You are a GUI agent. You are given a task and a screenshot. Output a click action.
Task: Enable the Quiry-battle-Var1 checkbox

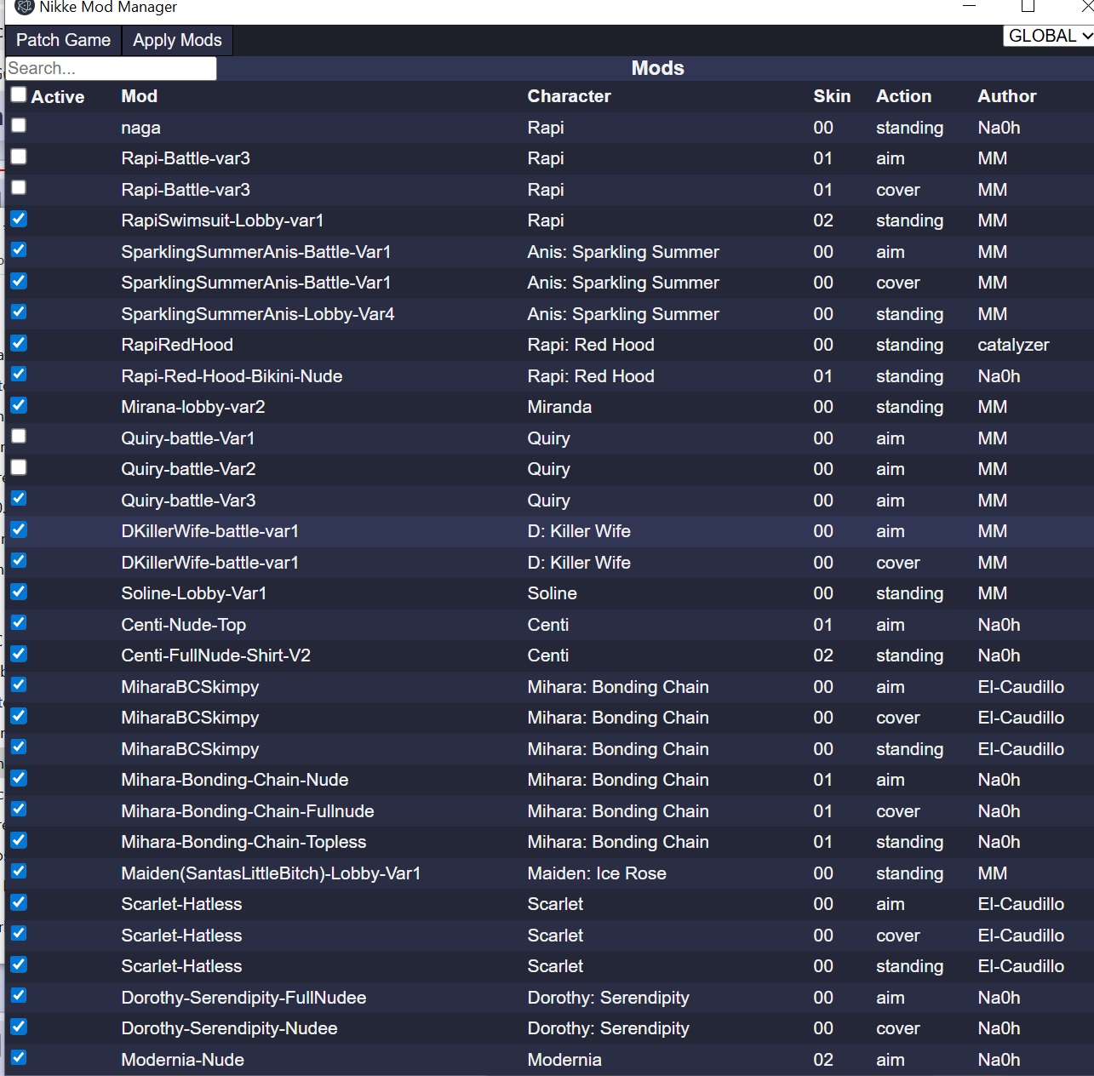point(19,437)
